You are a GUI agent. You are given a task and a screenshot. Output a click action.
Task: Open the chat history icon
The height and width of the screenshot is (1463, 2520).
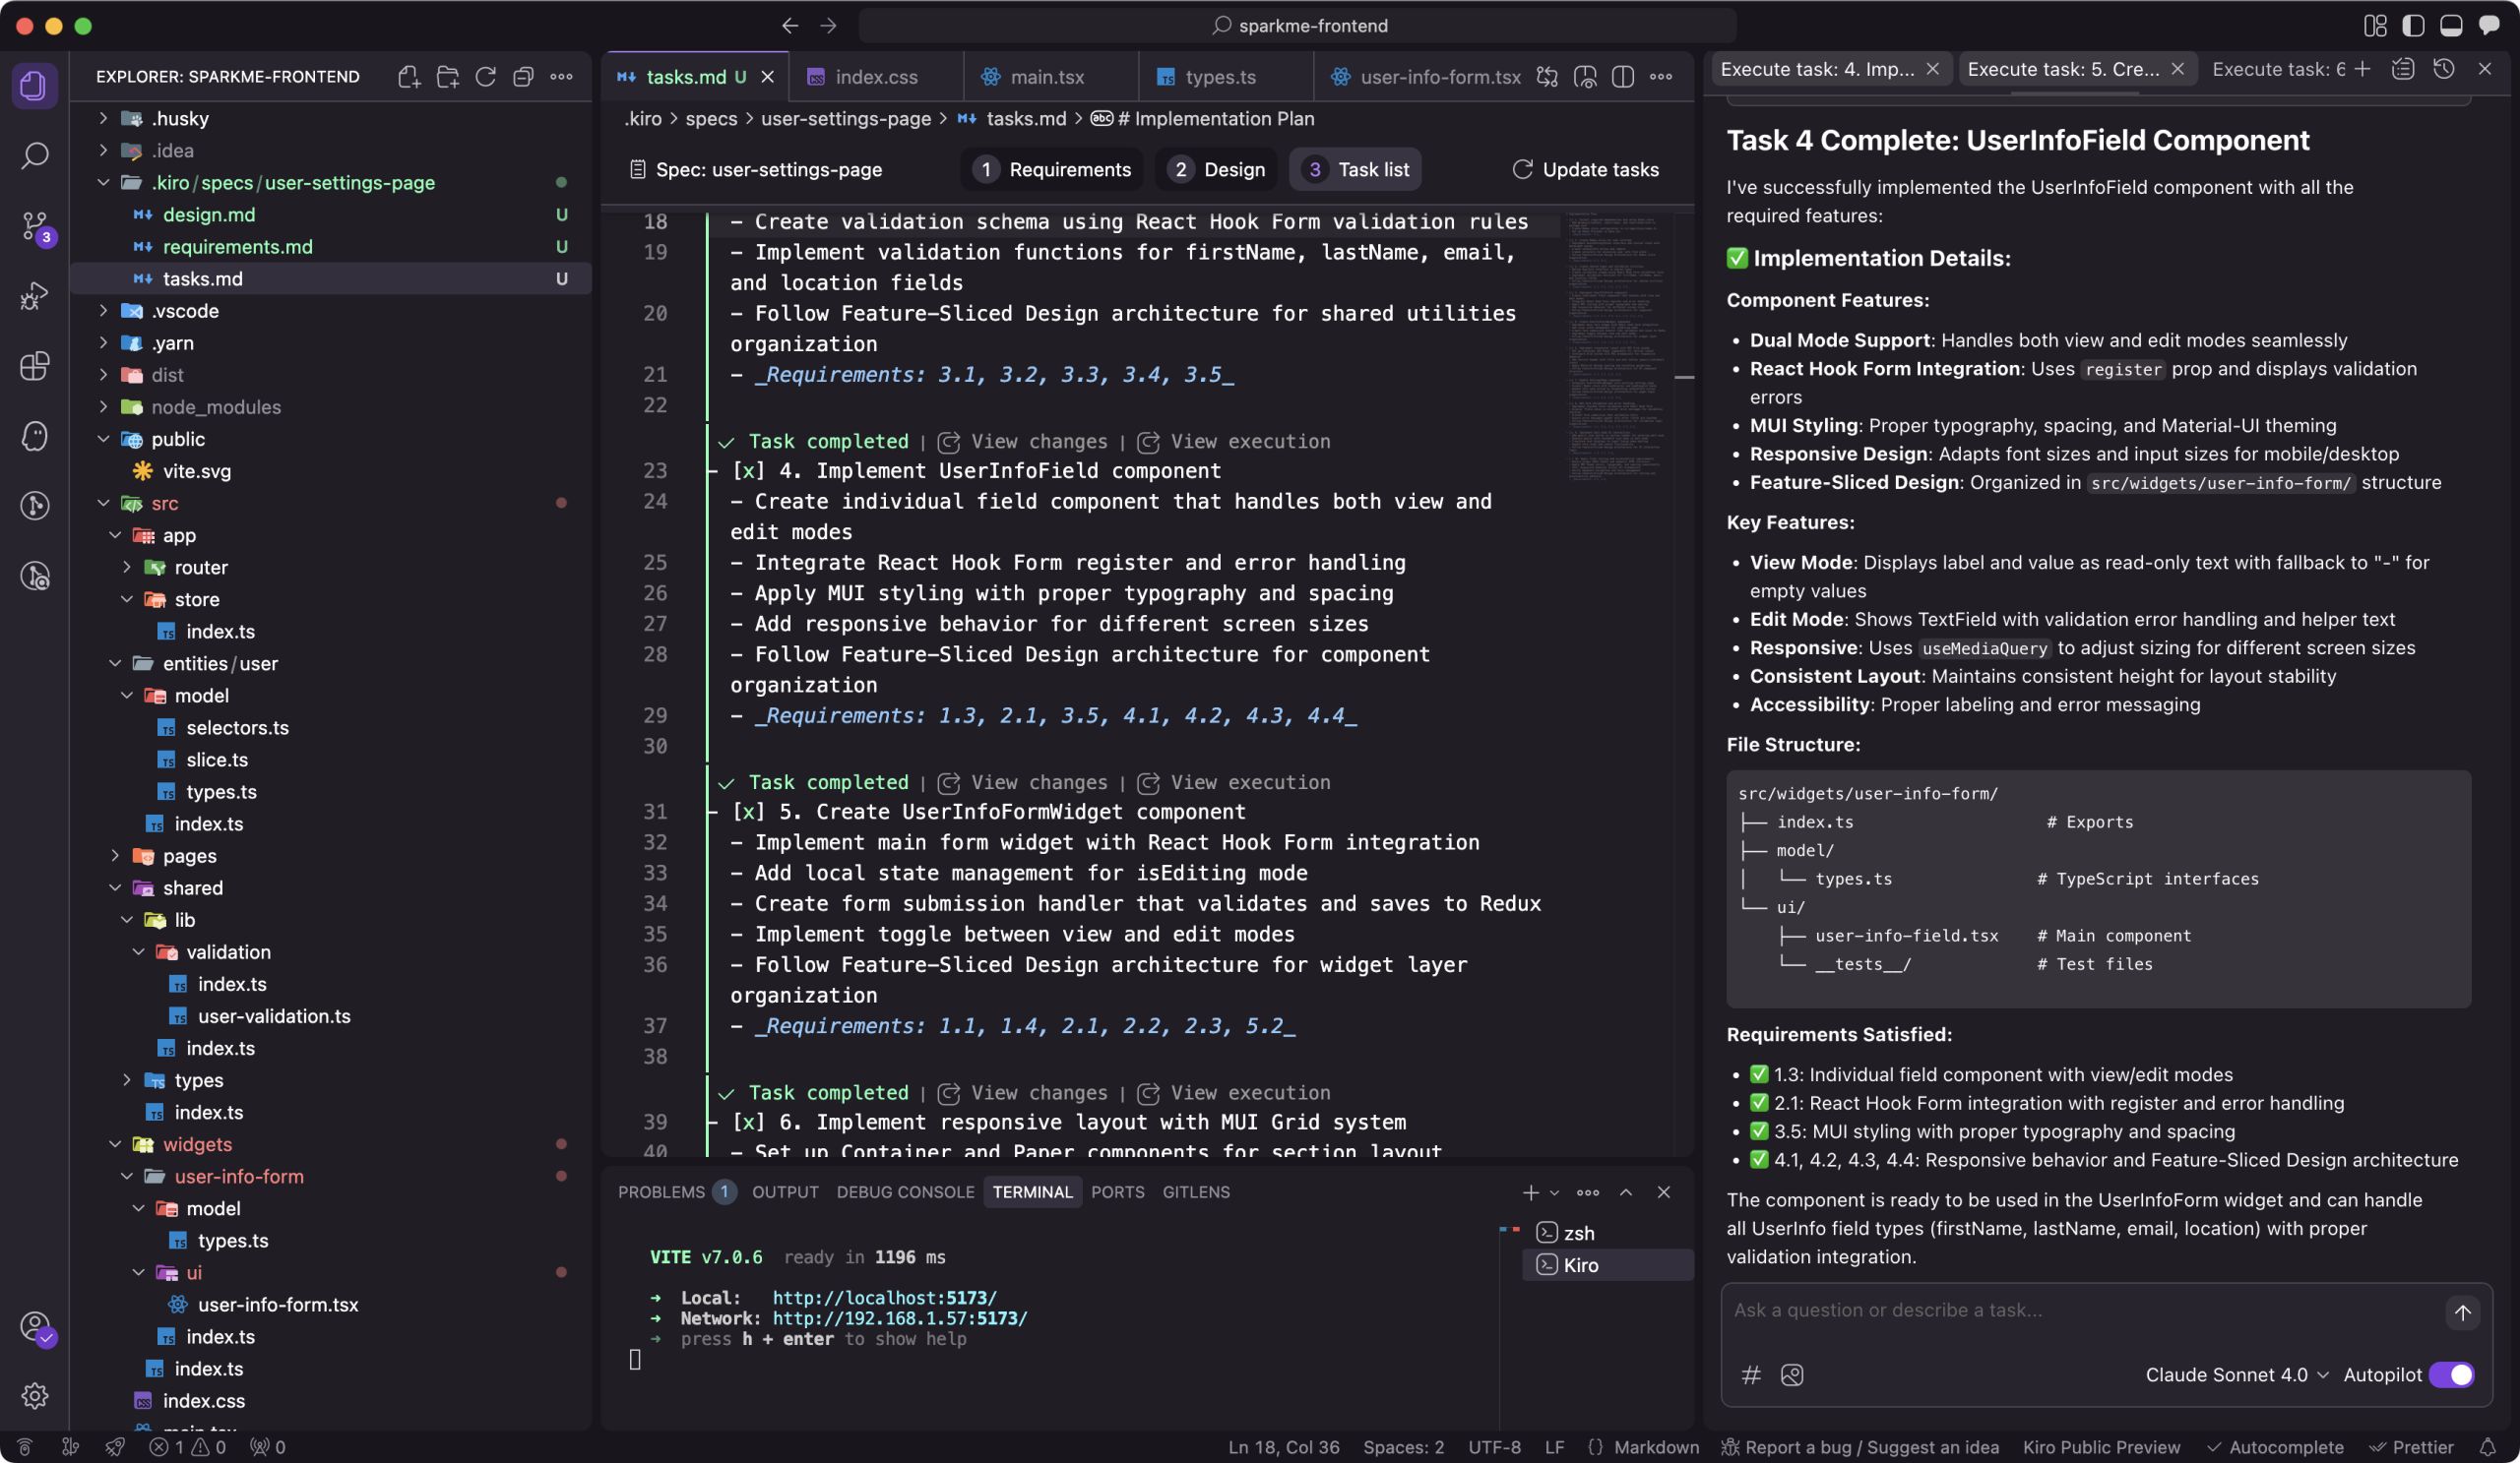pyautogui.click(x=2444, y=69)
